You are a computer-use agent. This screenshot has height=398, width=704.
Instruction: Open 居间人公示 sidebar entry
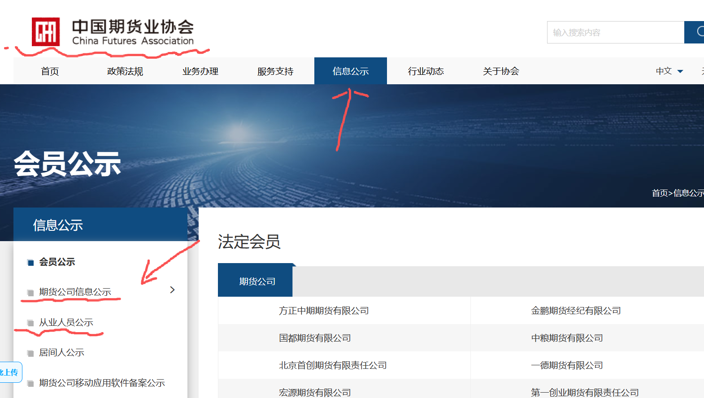pyautogui.click(x=61, y=353)
